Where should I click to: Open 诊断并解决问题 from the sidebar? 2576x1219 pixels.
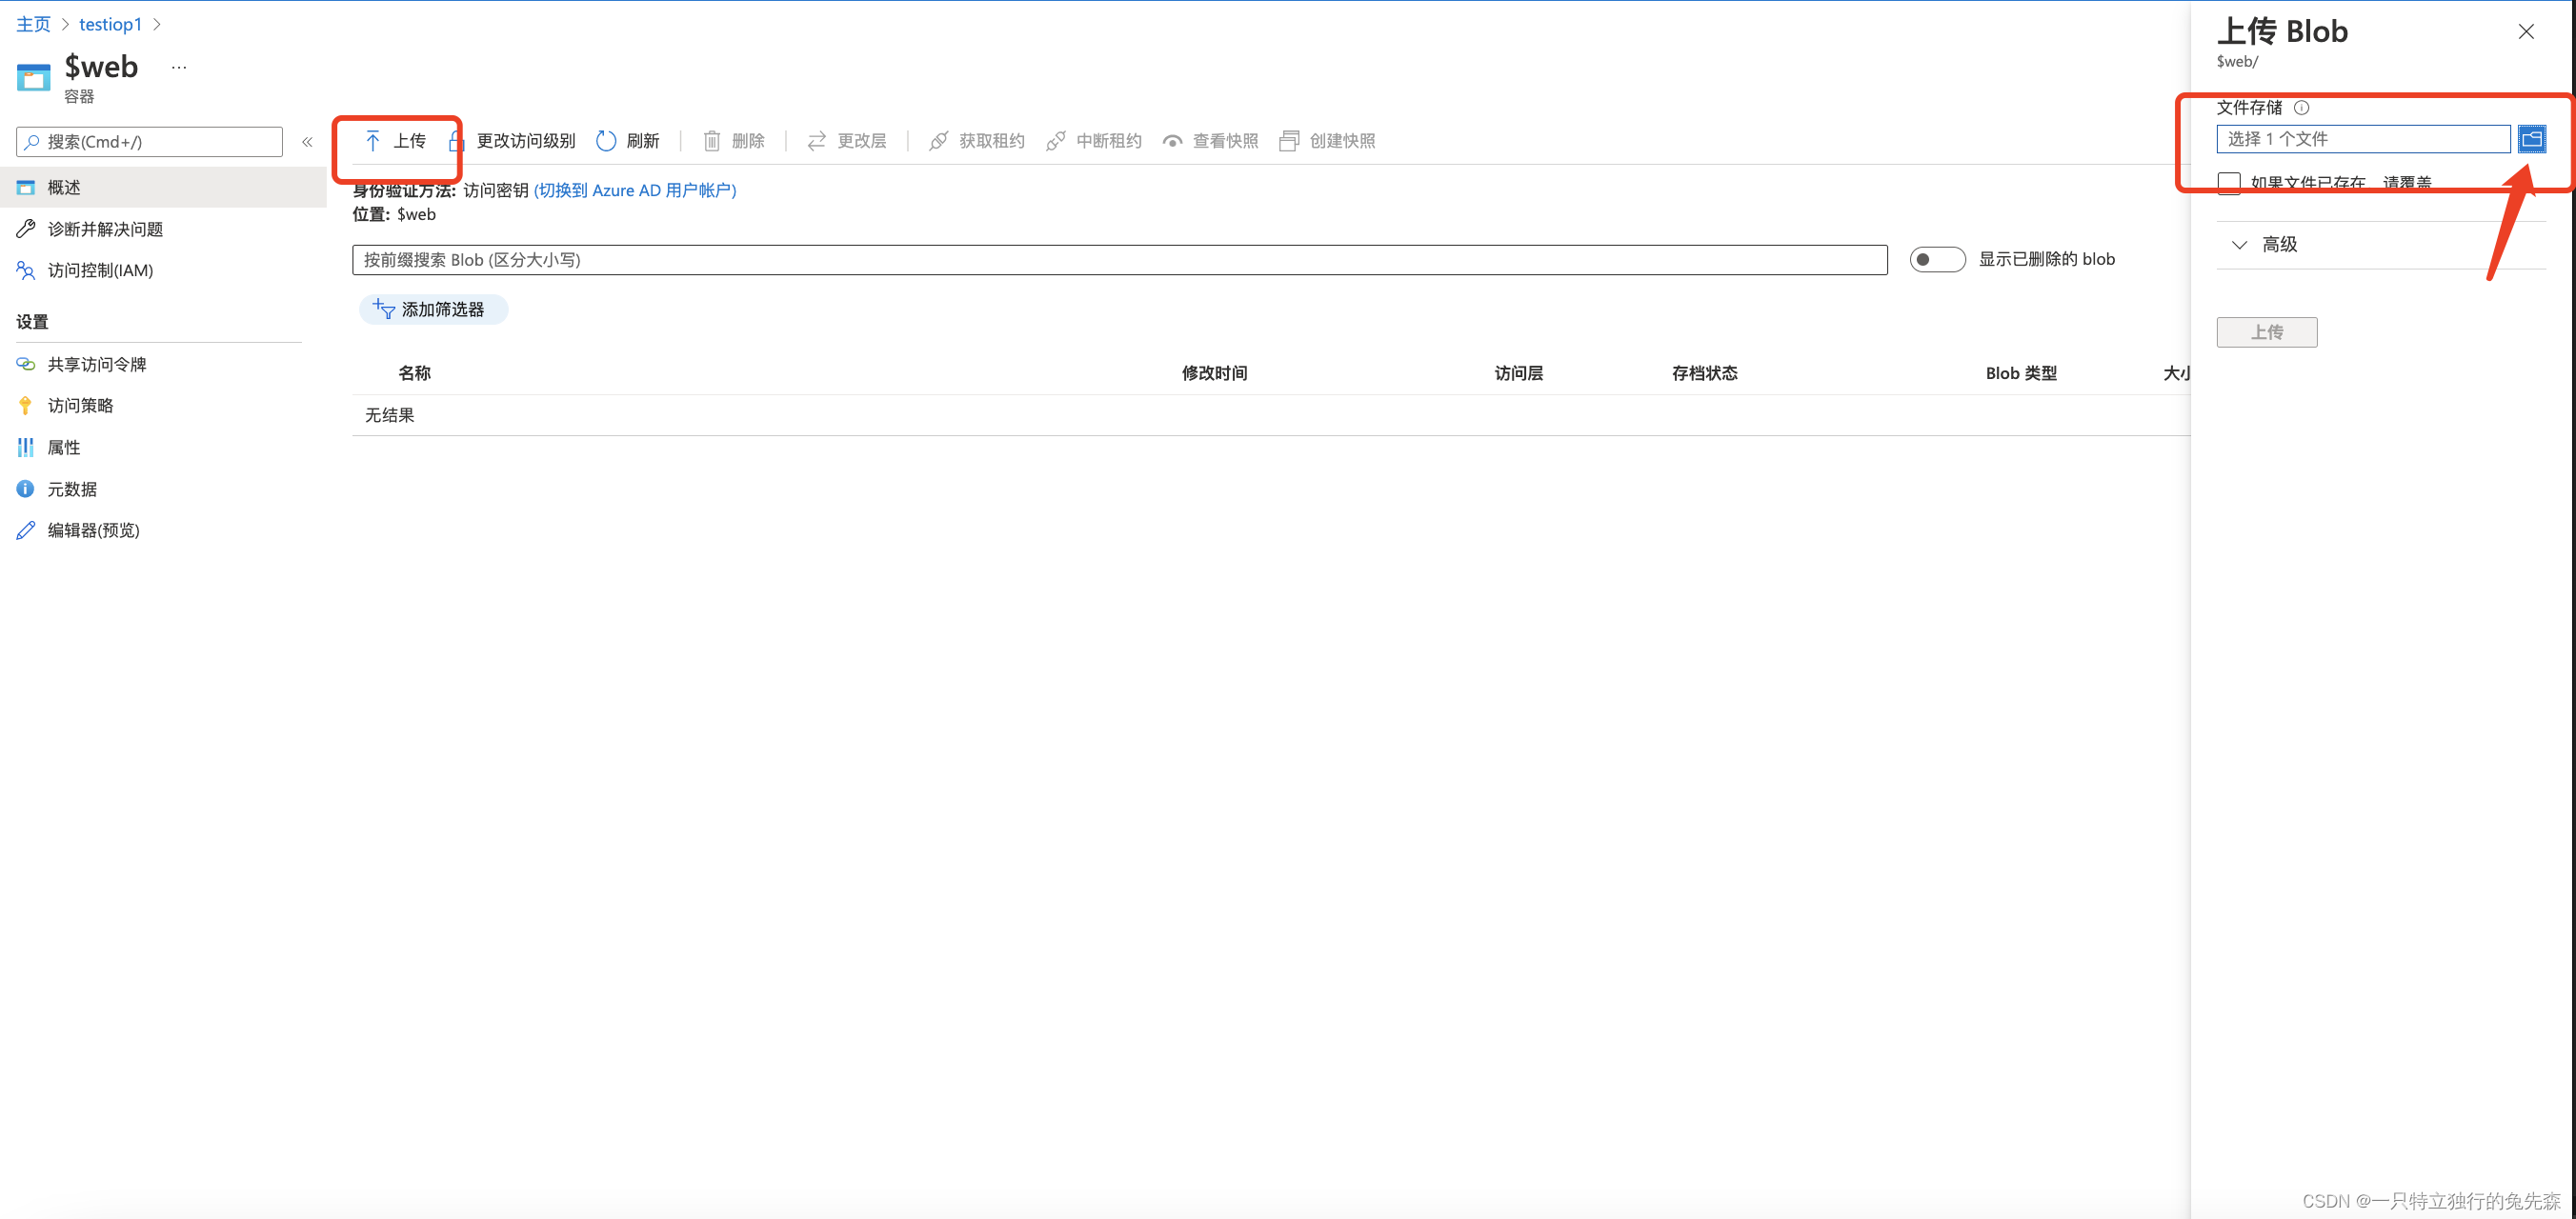[x=105, y=229]
